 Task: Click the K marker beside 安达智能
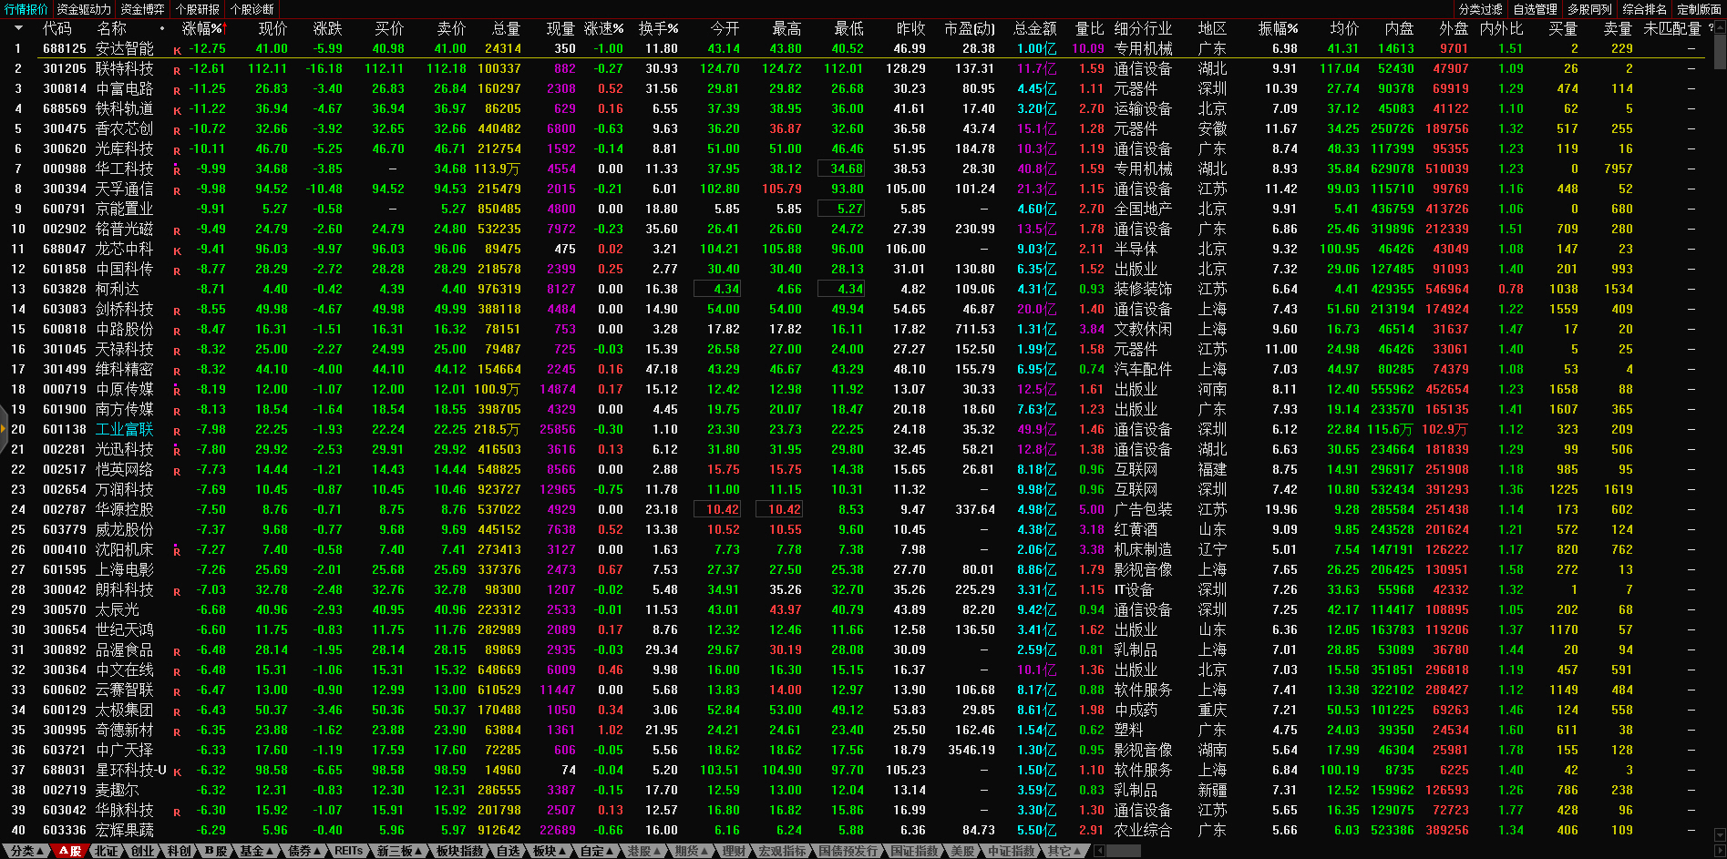[x=177, y=51]
